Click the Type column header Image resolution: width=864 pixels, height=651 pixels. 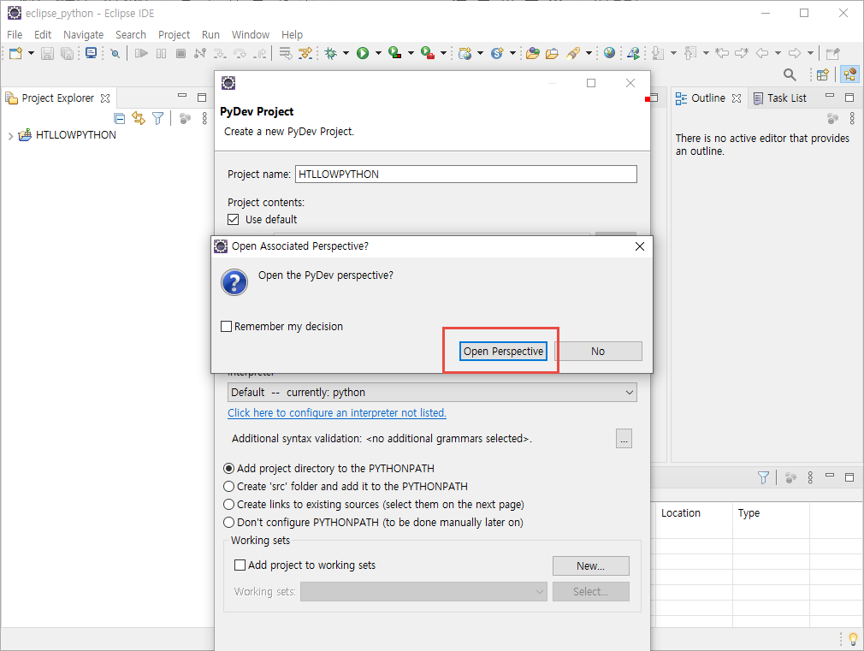tap(749, 513)
